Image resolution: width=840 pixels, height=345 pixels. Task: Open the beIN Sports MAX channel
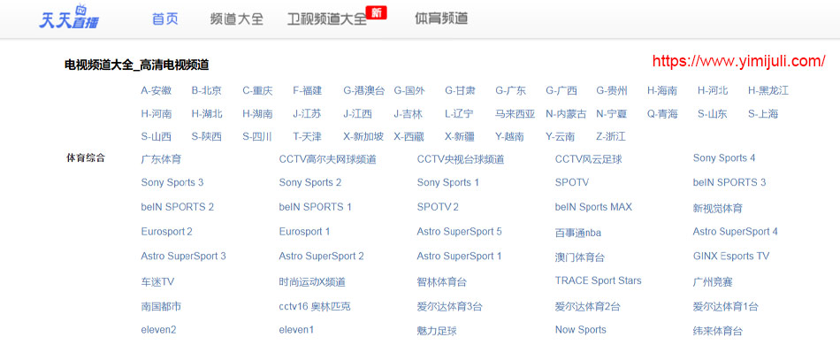pyautogui.click(x=593, y=207)
